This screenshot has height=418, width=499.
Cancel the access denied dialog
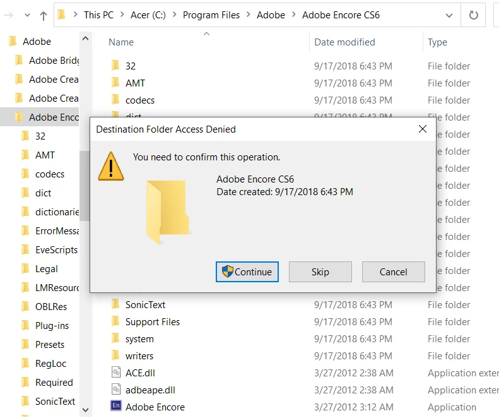coord(394,272)
